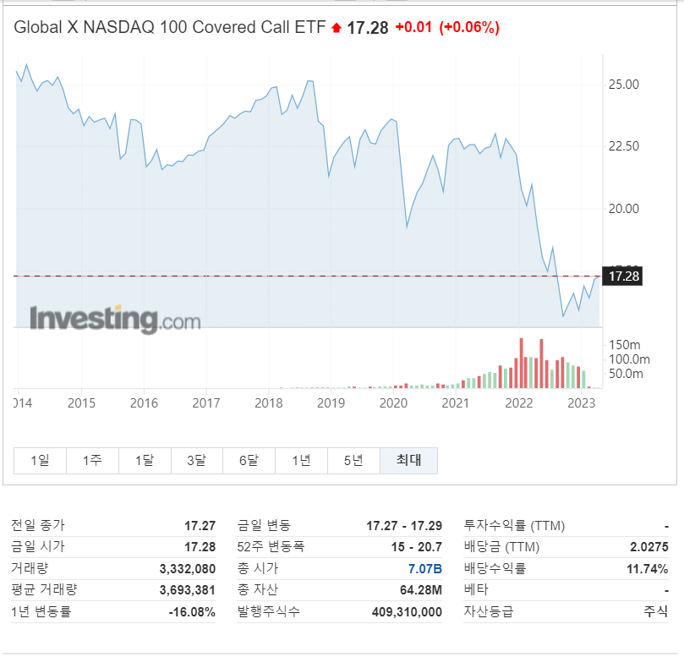Select the 6달 period option
This screenshot has width=684, height=657.
point(249,460)
